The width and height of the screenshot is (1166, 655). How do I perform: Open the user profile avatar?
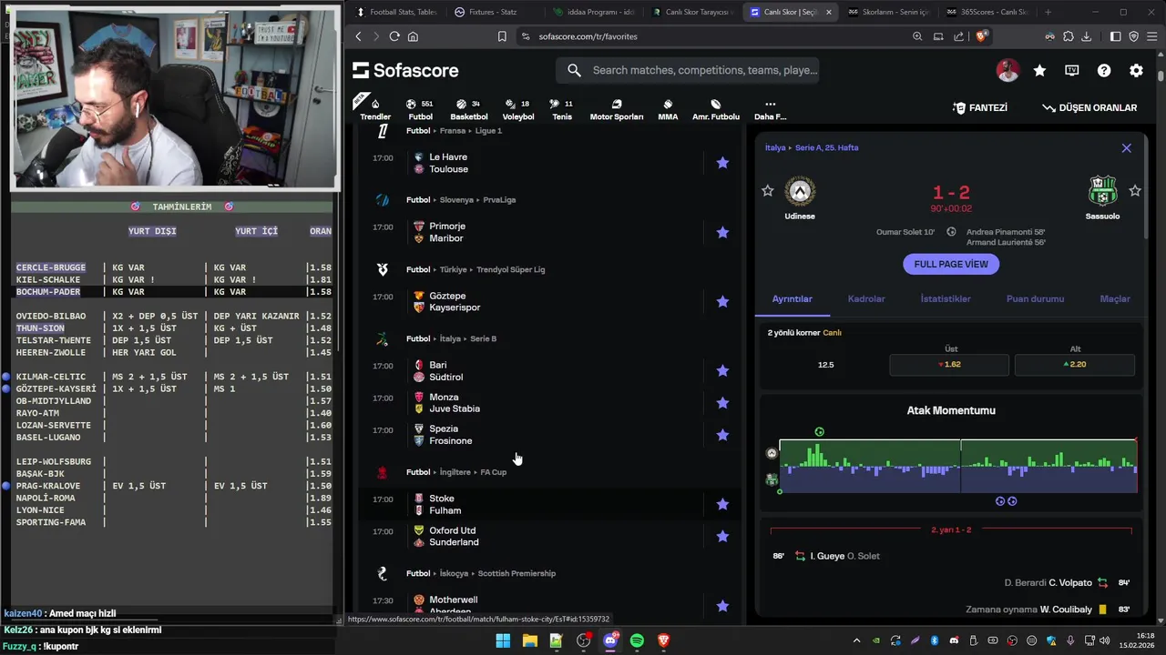[x=1007, y=70]
